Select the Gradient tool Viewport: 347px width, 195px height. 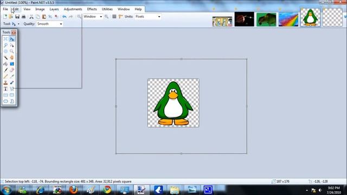[12, 64]
